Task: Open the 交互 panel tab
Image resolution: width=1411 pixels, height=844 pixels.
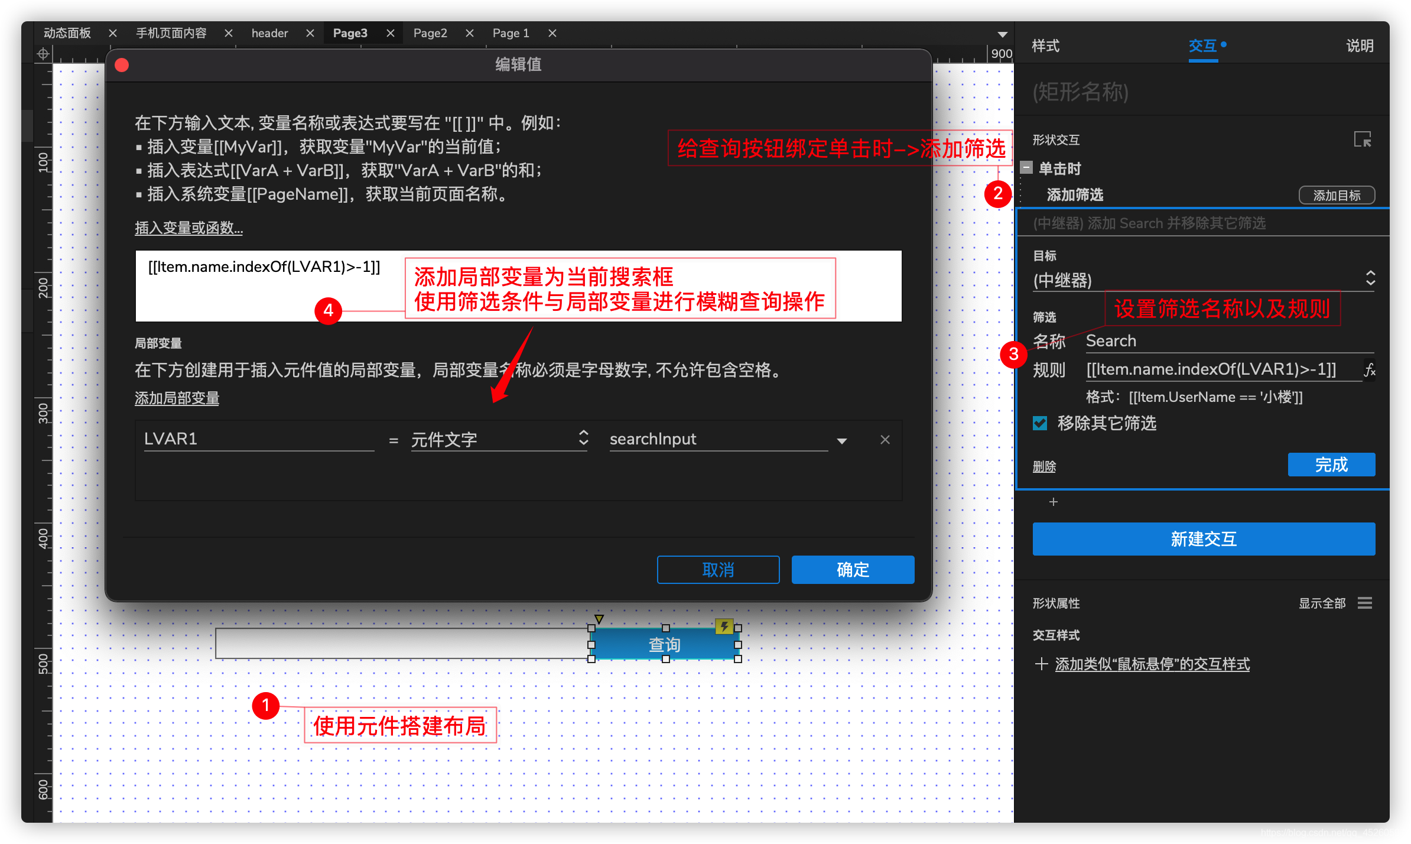Action: pyautogui.click(x=1203, y=46)
